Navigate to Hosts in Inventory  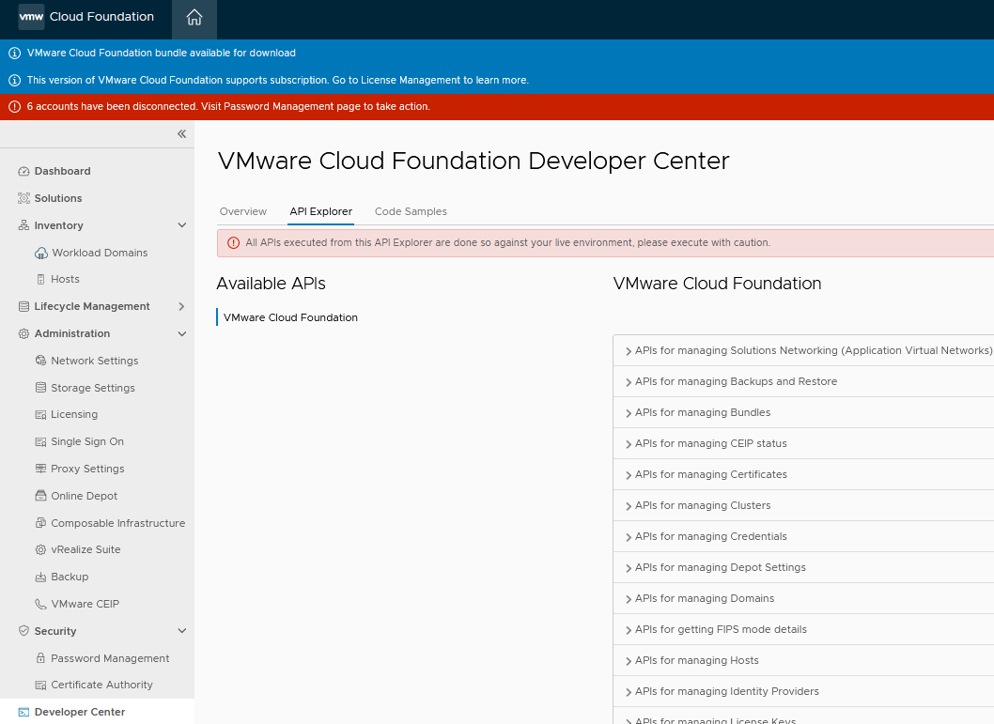(65, 279)
